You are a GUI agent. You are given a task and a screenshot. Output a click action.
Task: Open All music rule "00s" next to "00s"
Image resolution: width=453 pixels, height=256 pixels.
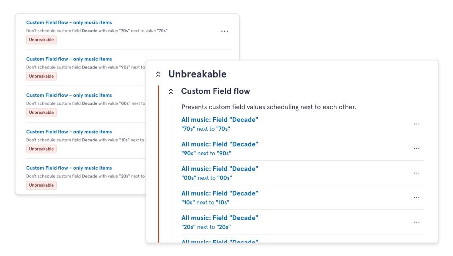point(220,169)
